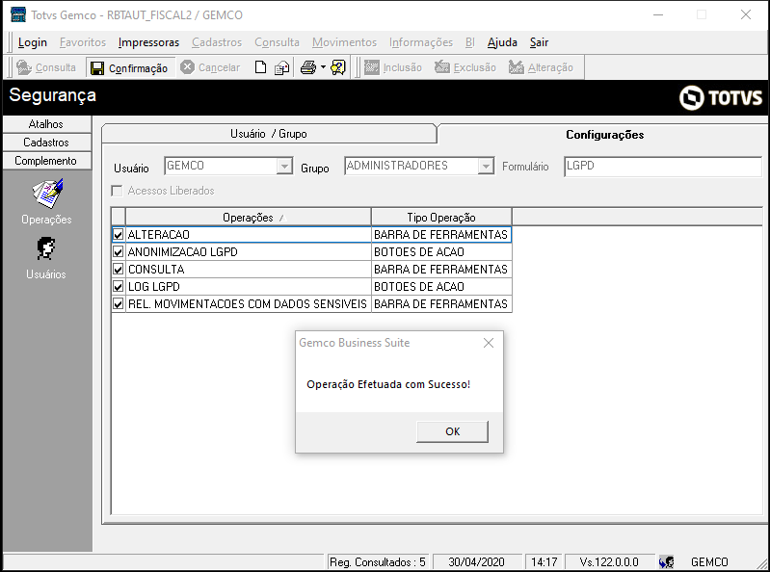This screenshot has width=770, height=572.
Task: Expand the printer options dropdown arrow
Action: point(323,67)
